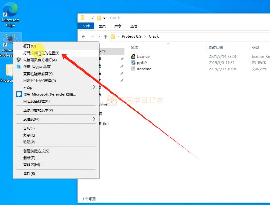
Task: Click the Properties checkmark quick access icon
Action: coord(93,18)
